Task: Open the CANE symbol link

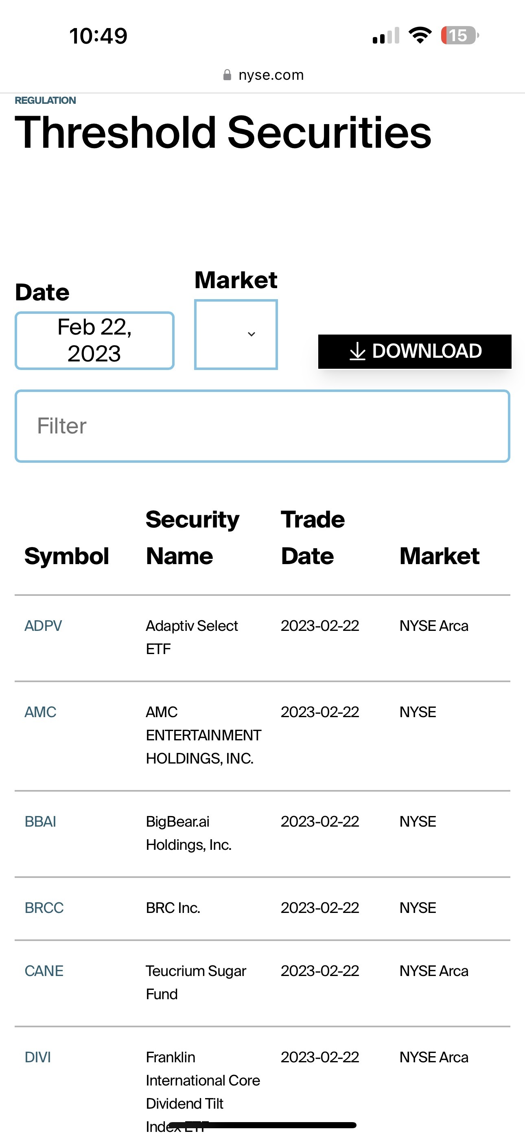Action: click(44, 971)
